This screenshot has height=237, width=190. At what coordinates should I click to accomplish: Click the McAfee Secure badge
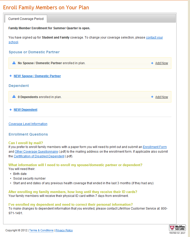[x=177, y=228]
